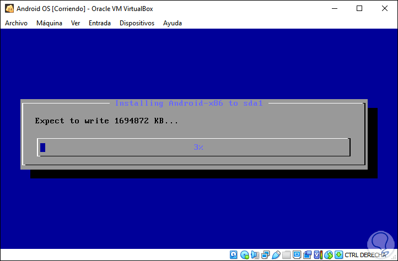Click the window title bar text
The height and width of the screenshot is (261, 398).
point(85,9)
